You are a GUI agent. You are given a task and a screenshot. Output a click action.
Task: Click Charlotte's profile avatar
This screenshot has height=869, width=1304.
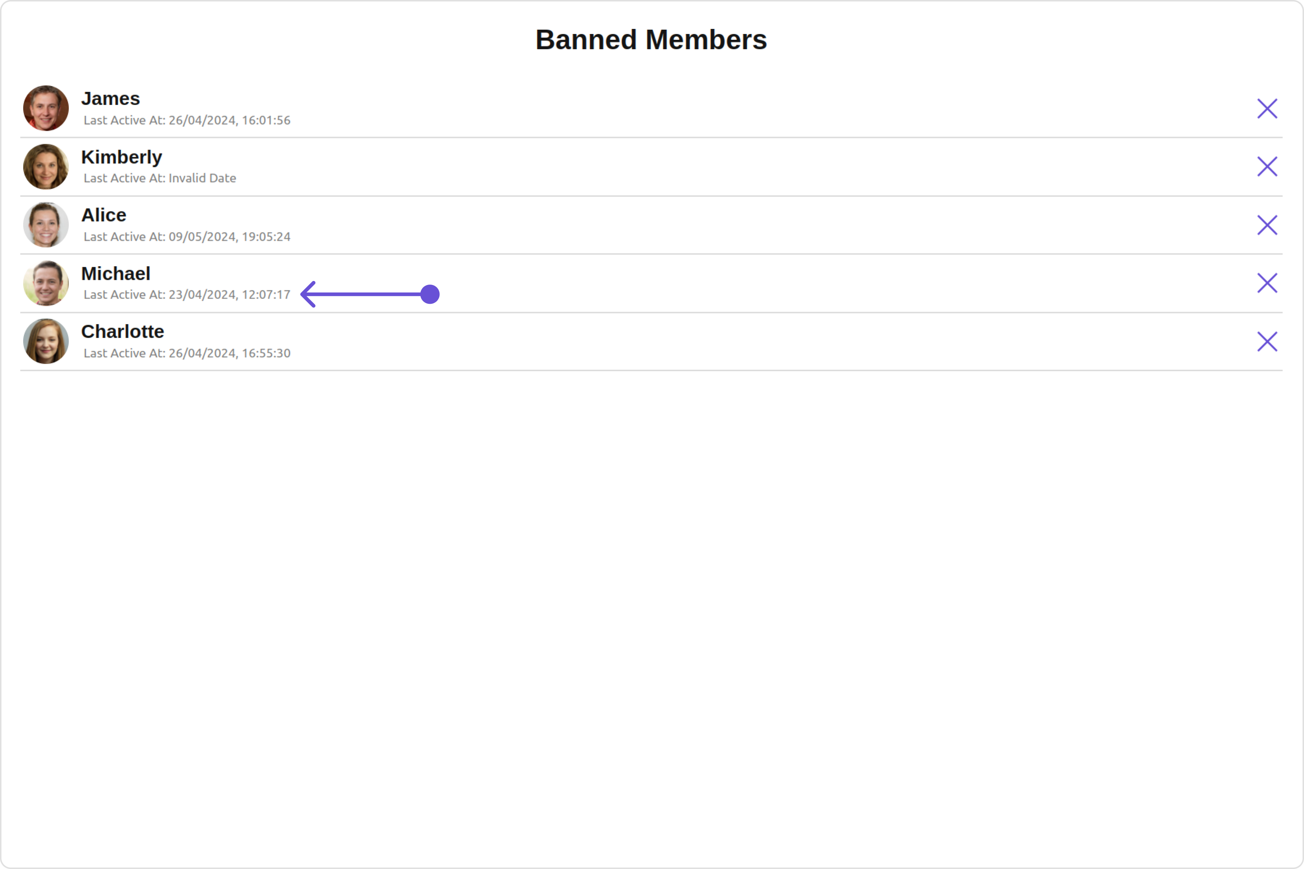click(x=46, y=341)
